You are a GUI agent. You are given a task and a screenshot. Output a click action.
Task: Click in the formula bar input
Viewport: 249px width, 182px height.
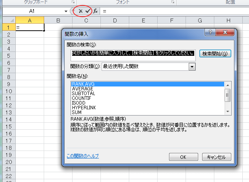[175, 11]
